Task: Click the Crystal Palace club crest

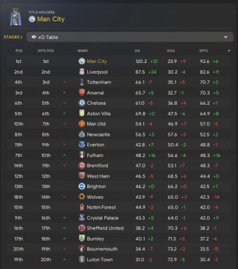Action: tap(82, 218)
